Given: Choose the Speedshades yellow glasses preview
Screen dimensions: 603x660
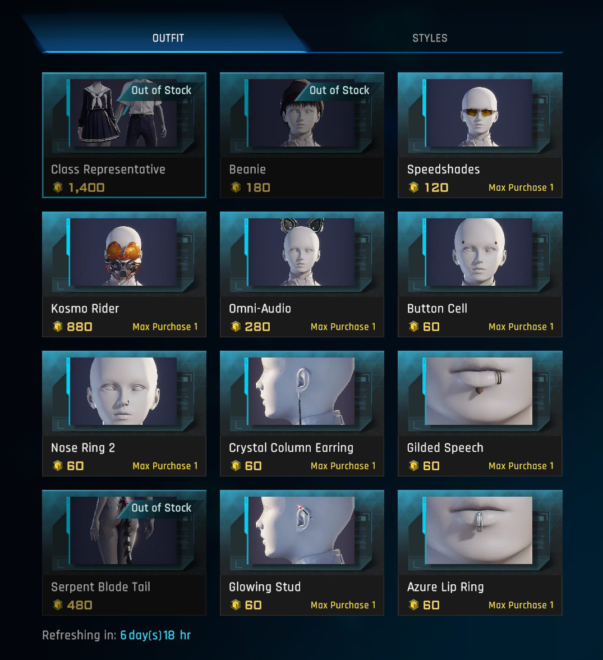Looking at the screenshot, I should (x=479, y=113).
